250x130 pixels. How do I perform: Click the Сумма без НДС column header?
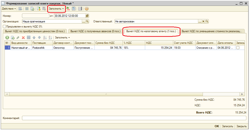(108, 43)
